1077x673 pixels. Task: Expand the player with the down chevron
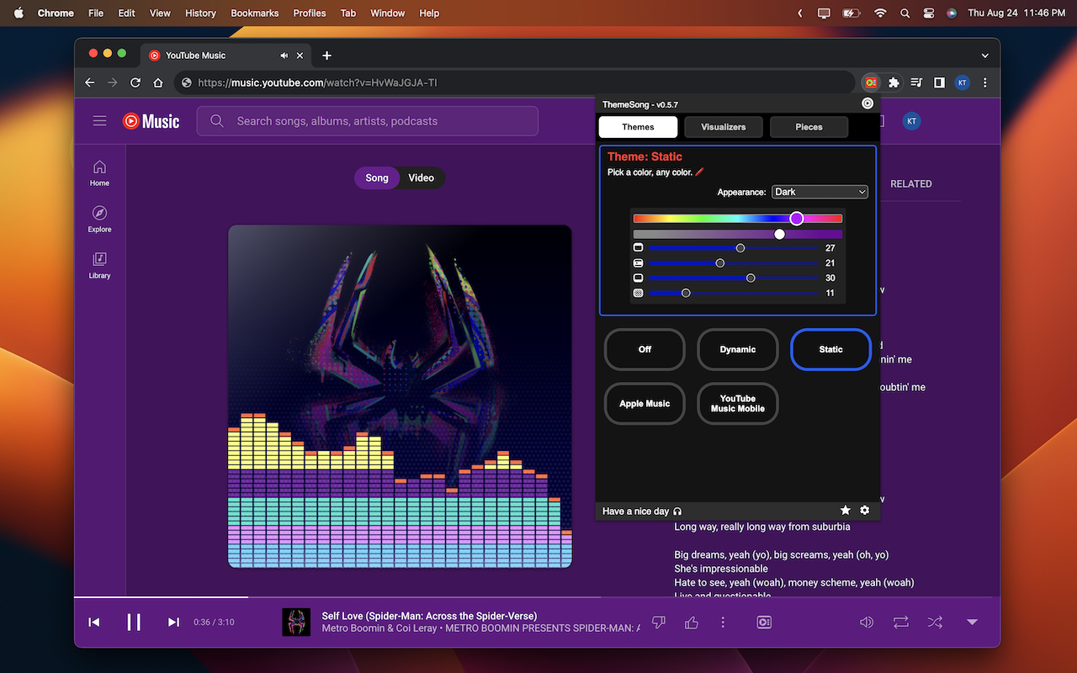coord(972,622)
